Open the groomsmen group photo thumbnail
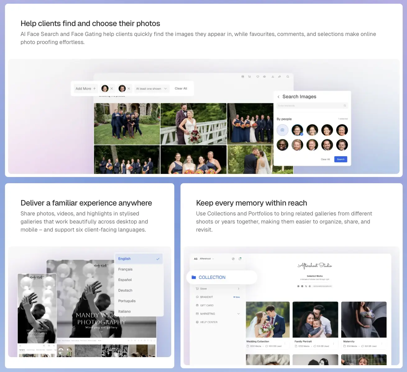The image size is (407, 372). point(127,124)
